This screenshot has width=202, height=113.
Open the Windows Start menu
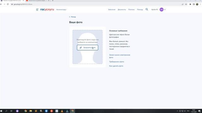[x=1, y=111]
